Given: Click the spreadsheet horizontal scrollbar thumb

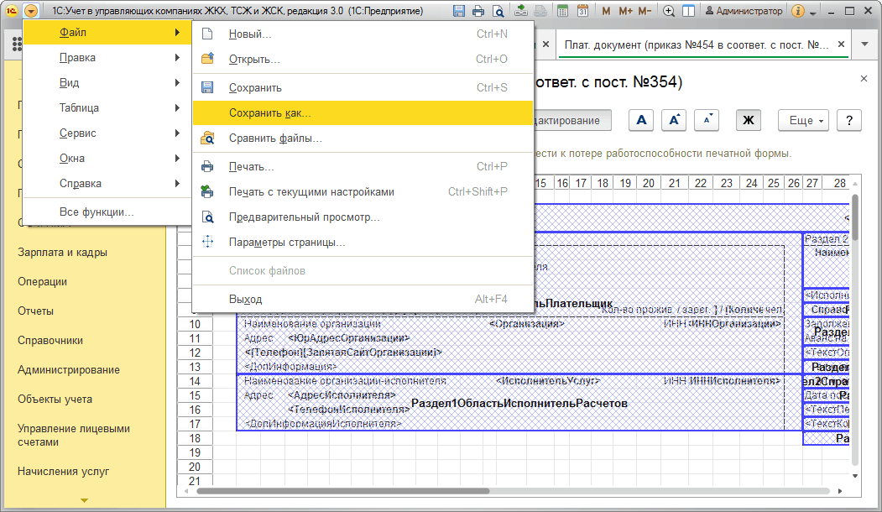Looking at the screenshot, I should [342, 491].
